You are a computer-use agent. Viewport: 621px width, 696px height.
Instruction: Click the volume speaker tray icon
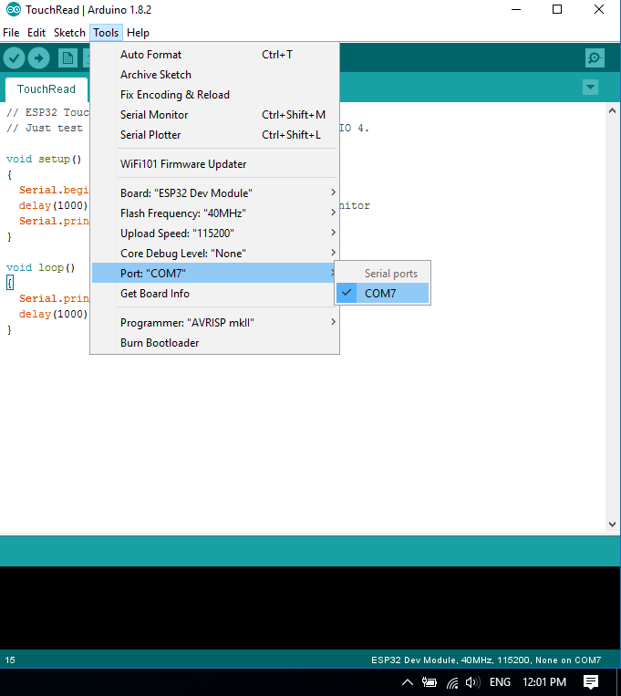(x=471, y=682)
